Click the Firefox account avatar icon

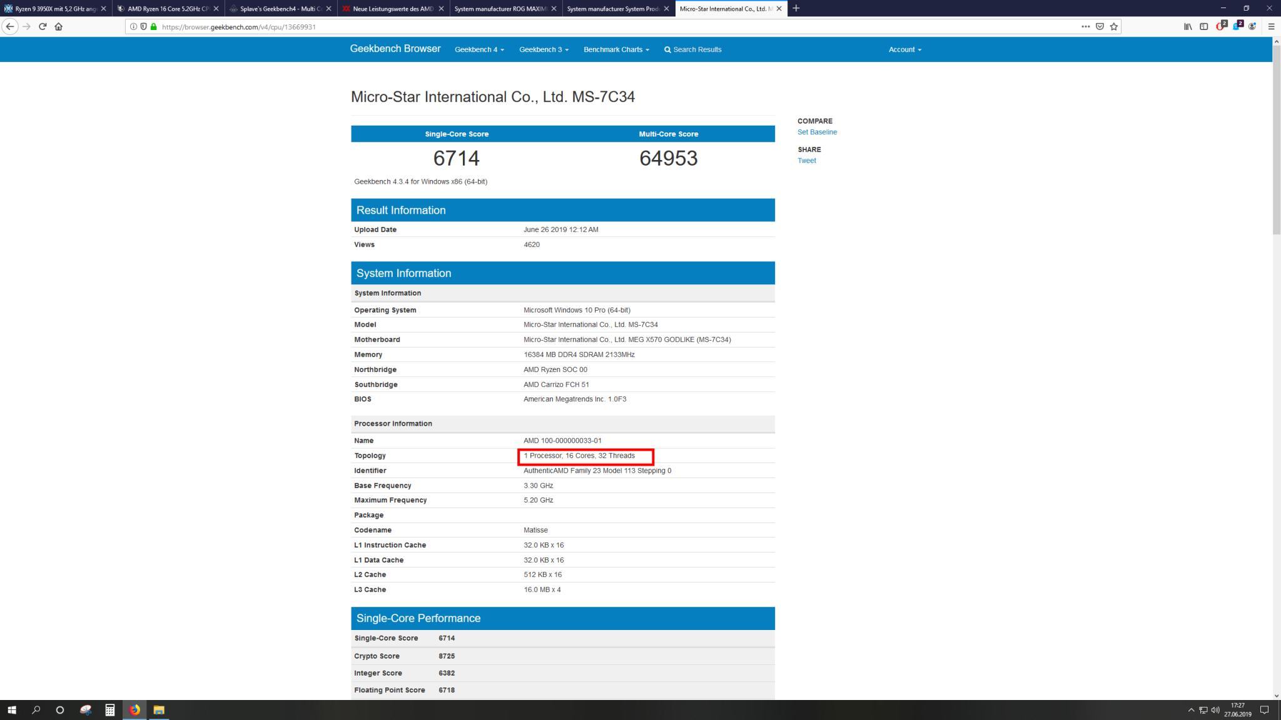click(x=1252, y=26)
